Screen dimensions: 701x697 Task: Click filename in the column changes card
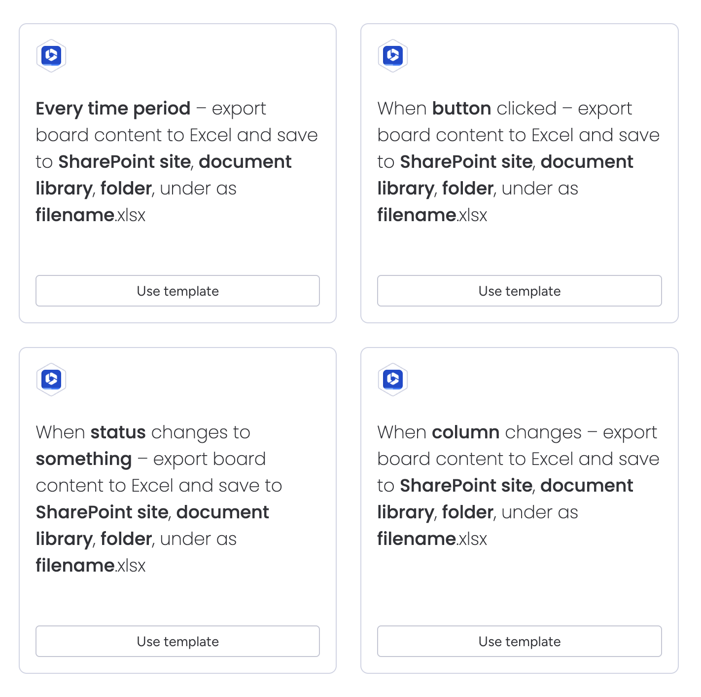pyautogui.click(x=417, y=540)
